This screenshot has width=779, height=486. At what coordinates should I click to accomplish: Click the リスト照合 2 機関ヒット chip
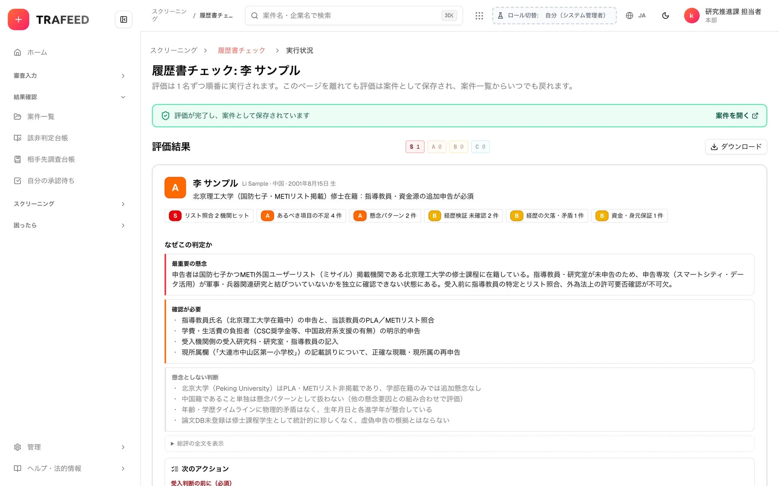pyautogui.click(x=209, y=216)
